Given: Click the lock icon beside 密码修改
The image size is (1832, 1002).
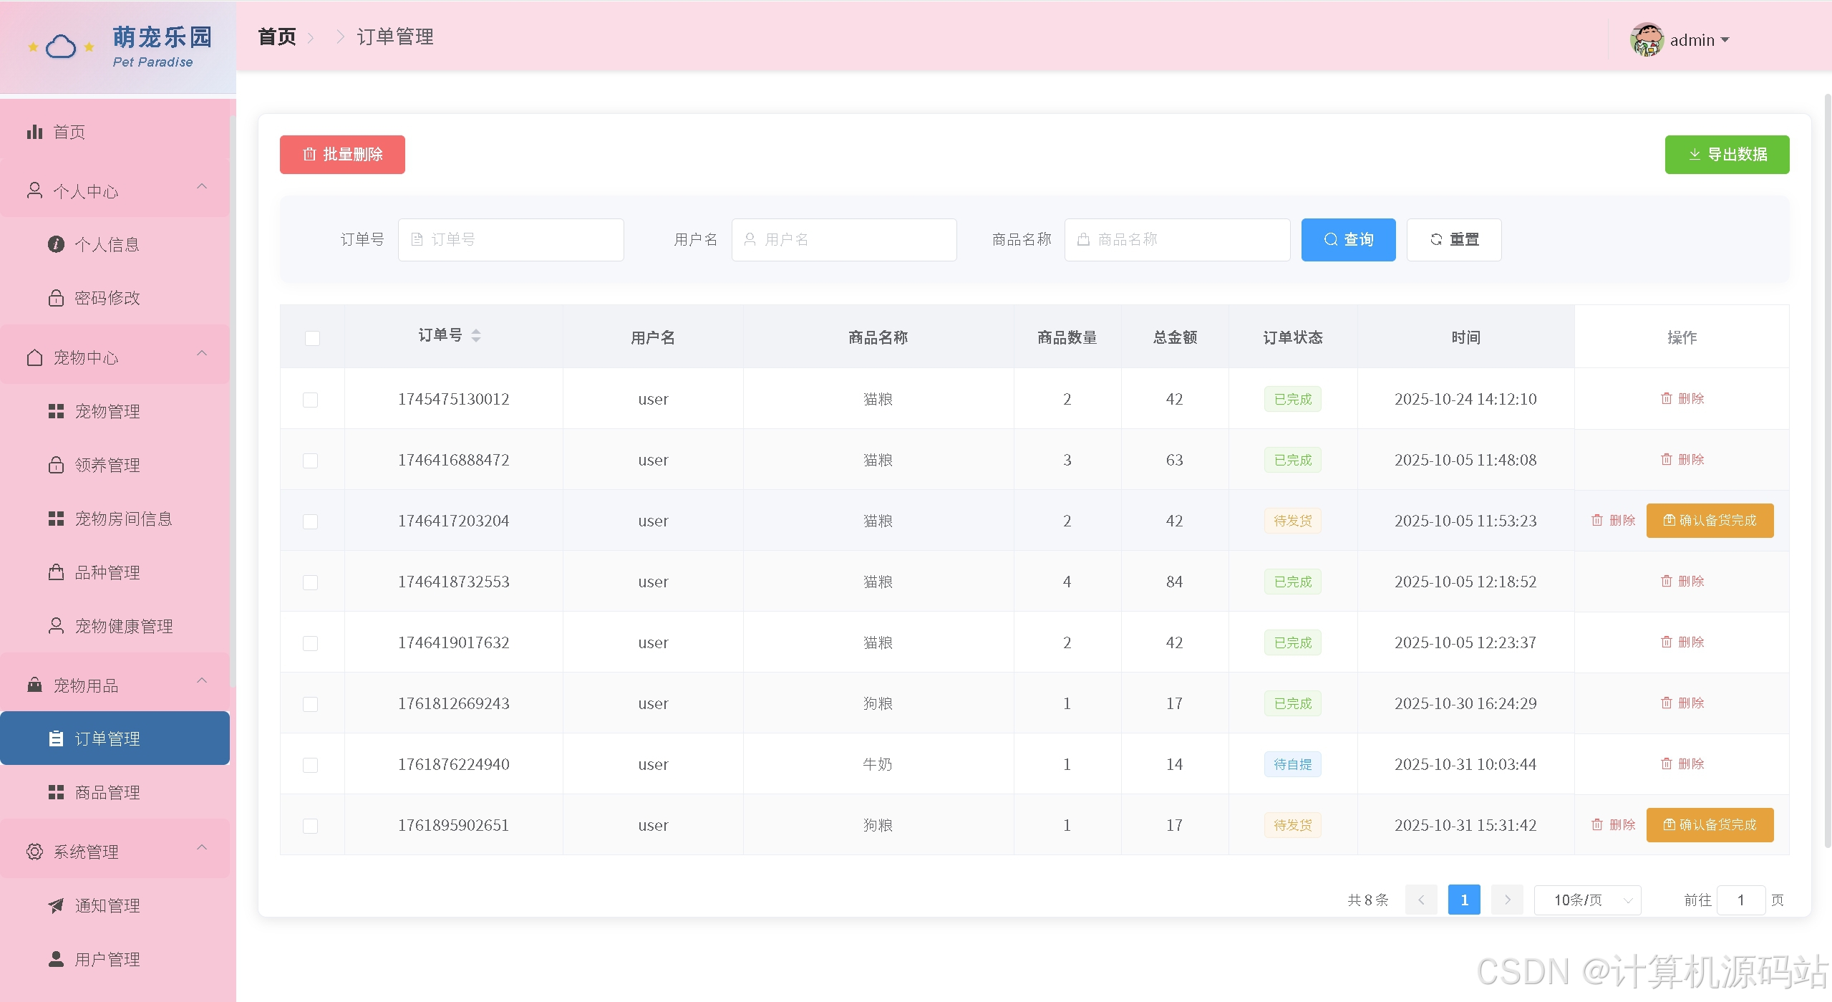Looking at the screenshot, I should (56, 298).
